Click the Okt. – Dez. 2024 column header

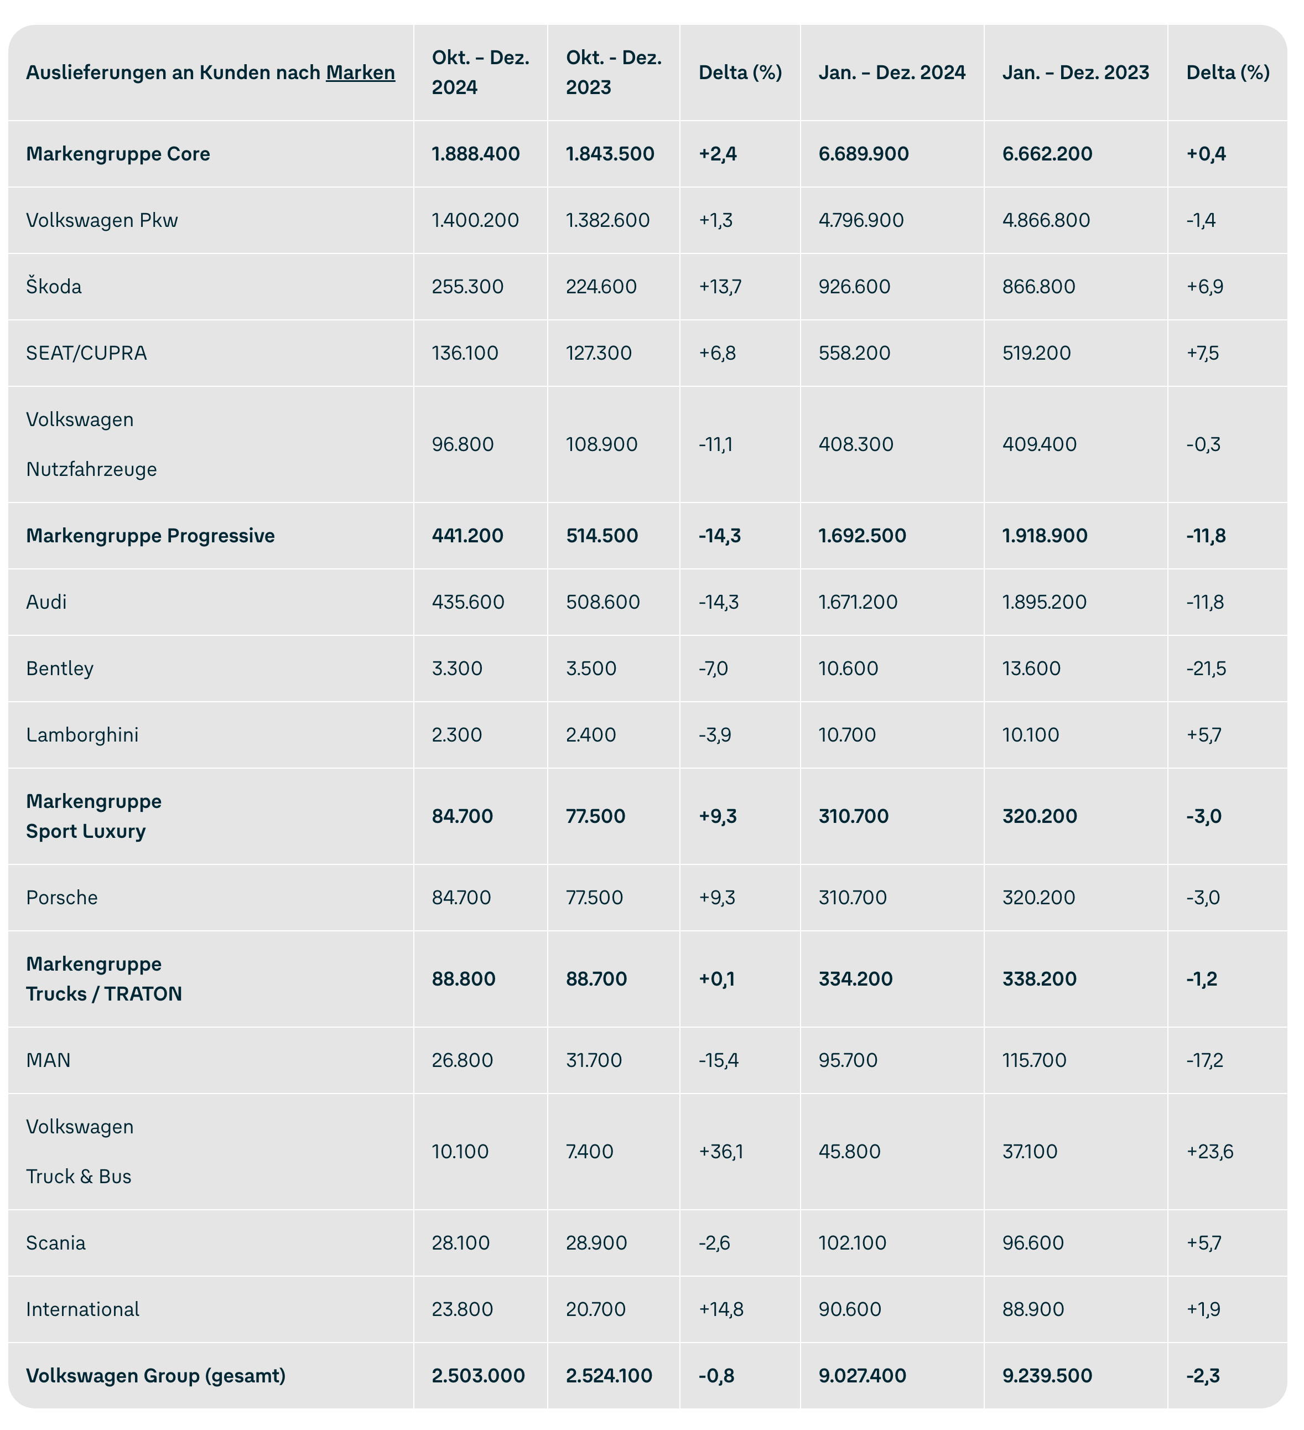(481, 72)
